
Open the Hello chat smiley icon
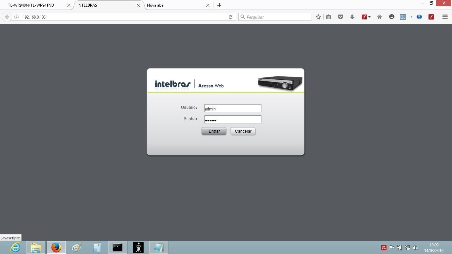coord(392,17)
